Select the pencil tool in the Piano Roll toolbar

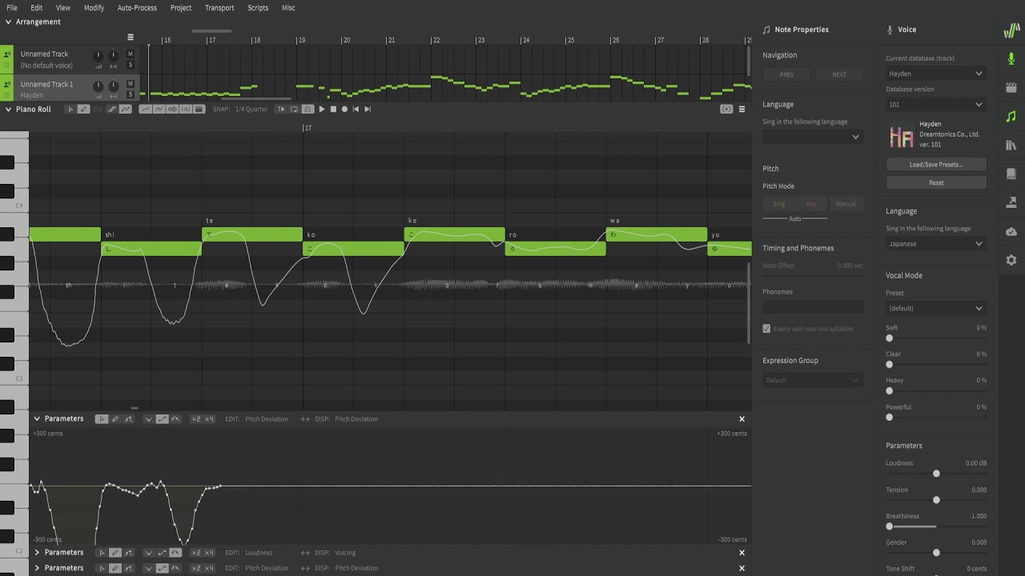click(83, 110)
